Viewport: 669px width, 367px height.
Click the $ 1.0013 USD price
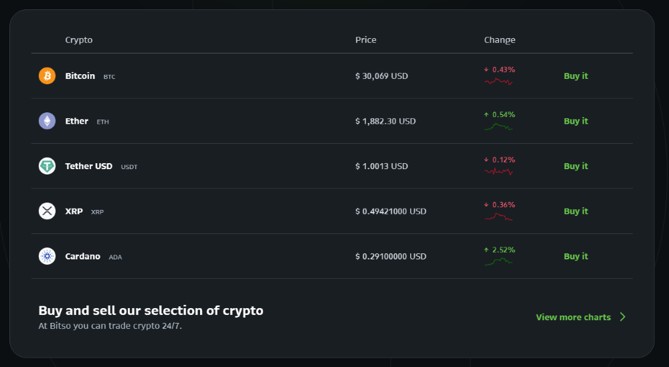coord(381,166)
